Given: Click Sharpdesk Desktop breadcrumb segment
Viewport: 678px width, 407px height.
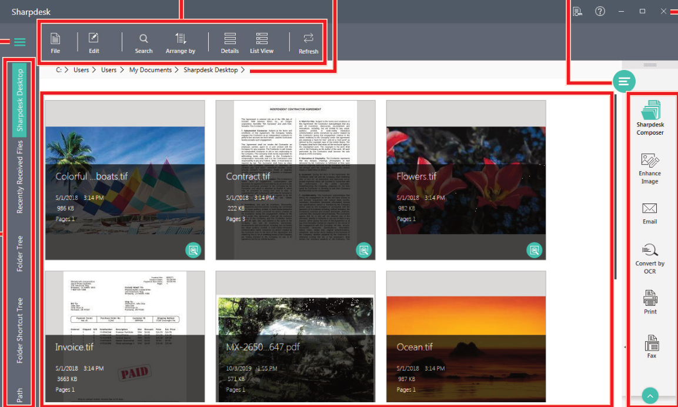Looking at the screenshot, I should 211,69.
